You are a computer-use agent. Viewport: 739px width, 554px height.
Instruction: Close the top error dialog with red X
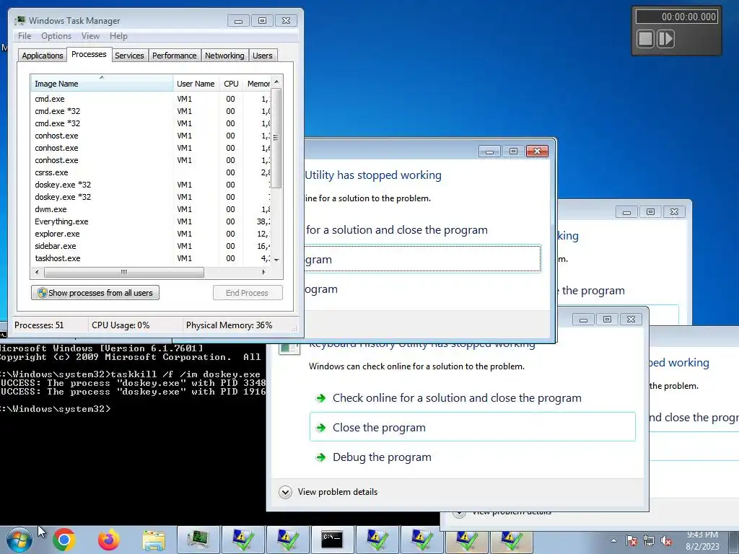537,151
